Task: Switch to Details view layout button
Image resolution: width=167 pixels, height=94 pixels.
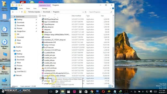Action: pos(110,86)
